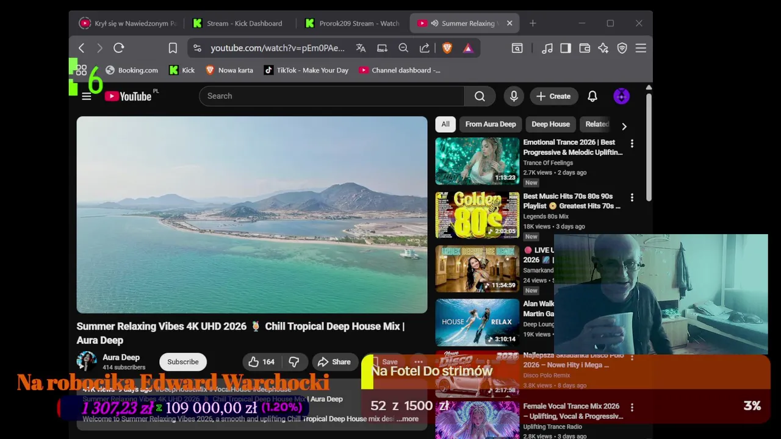The image size is (781, 439).
Task: Open the Kick bookmark
Action: 182,70
